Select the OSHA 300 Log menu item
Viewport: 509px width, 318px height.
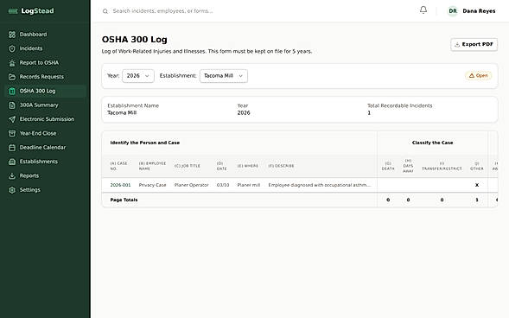coord(46,92)
